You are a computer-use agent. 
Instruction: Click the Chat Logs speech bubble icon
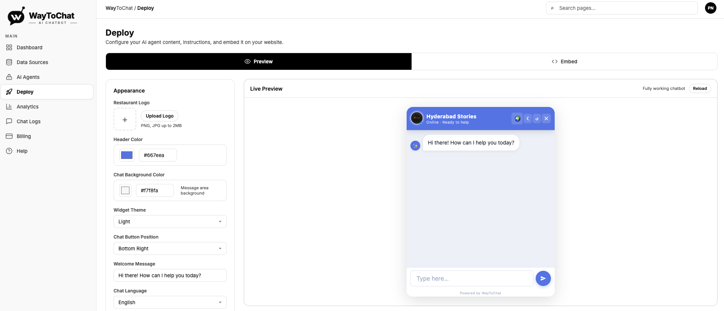(x=9, y=121)
